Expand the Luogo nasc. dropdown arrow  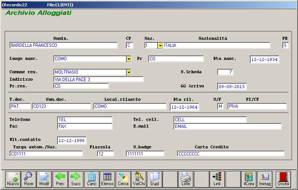[129, 59]
